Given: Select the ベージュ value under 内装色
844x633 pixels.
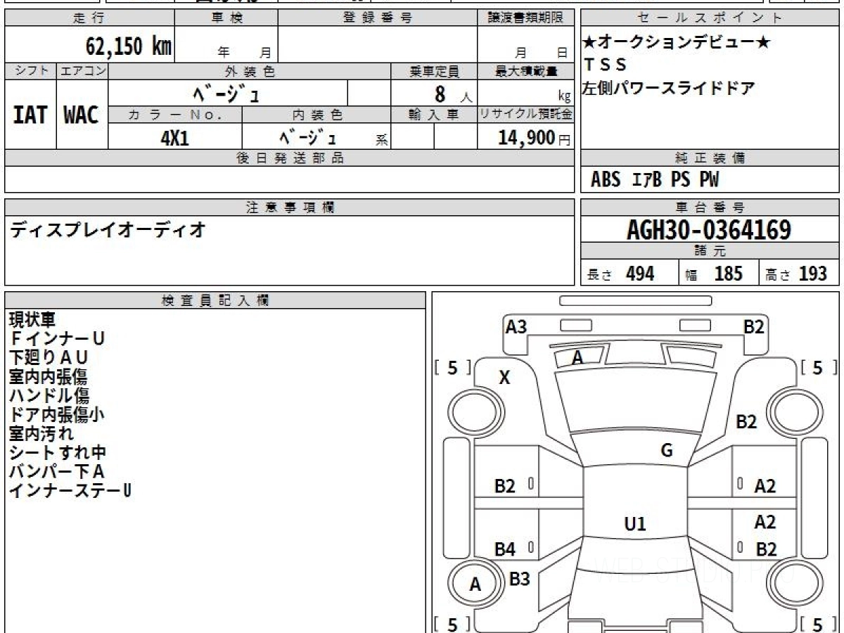Looking at the screenshot, I should pyautogui.click(x=308, y=137).
